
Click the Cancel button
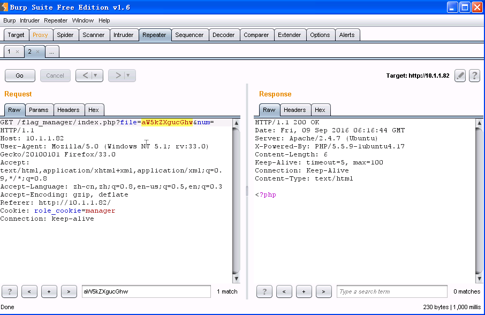(x=55, y=76)
